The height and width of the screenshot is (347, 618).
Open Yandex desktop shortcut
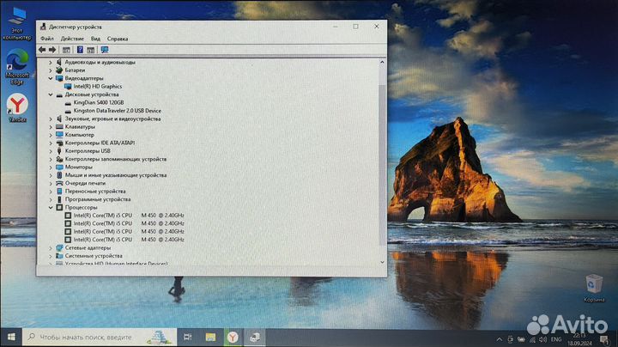coord(17,107)
